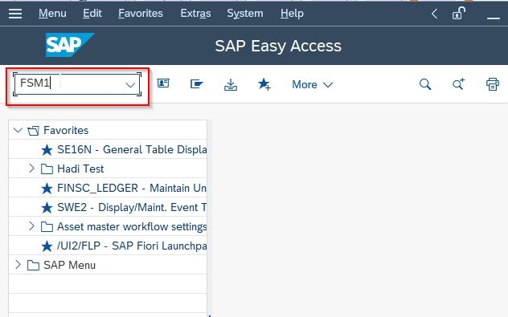Screen dimensions: 508x317
Task: Click the Add to Favorites star icon
Action: click(x=264, y=84)
